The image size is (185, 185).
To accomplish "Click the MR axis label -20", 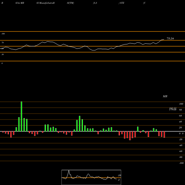I will (181, 139).
